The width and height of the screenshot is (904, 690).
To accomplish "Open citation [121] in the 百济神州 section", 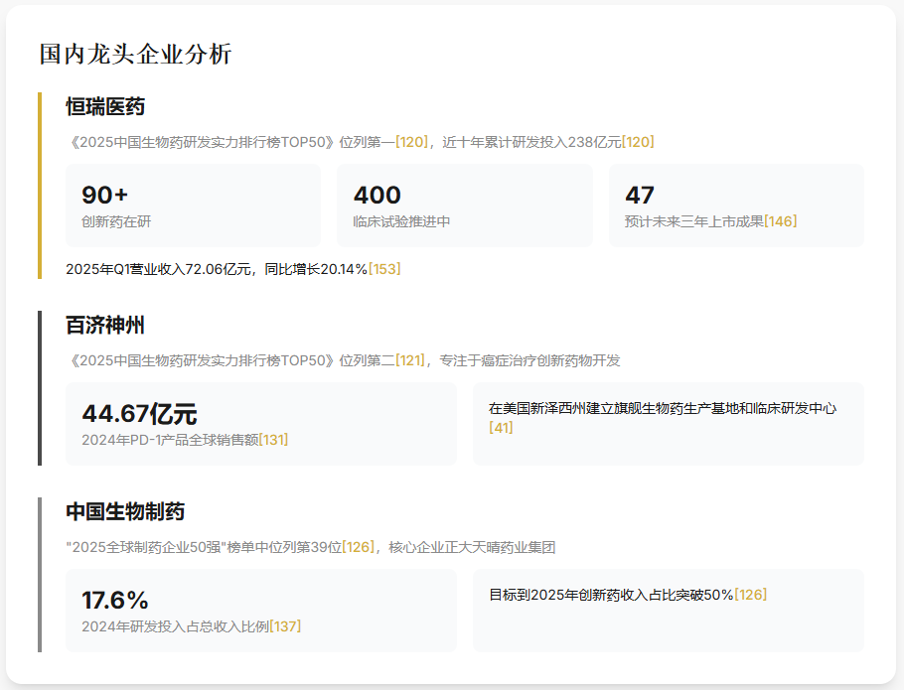I will [x=410, y=360].
